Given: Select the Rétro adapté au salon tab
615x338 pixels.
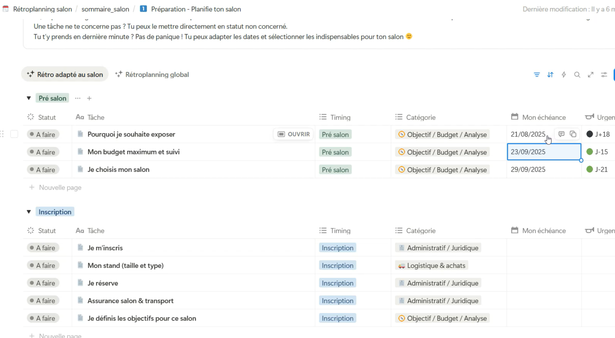Looking at the screenshot, I should pos(65,75).
